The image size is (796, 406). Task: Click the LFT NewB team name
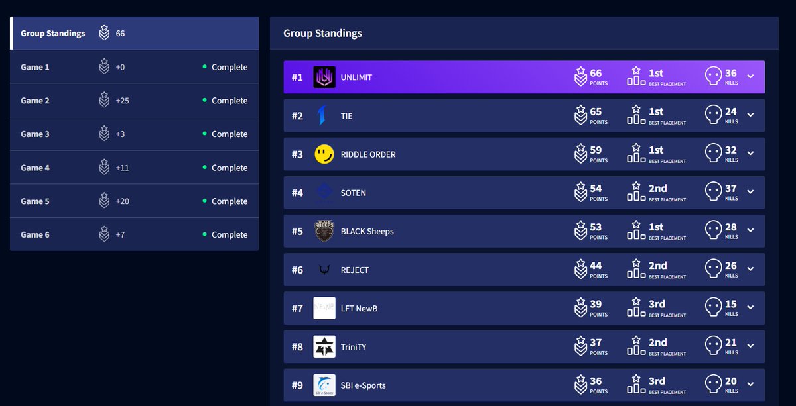click(x=359, y=309)
